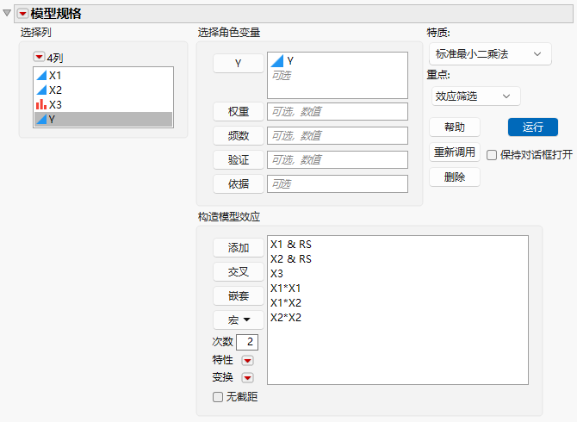Click the 次数 degree input field

[x=247, y=342]
